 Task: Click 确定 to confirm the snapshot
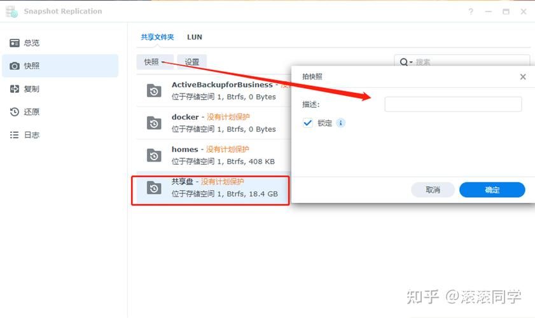pos(492,190)
